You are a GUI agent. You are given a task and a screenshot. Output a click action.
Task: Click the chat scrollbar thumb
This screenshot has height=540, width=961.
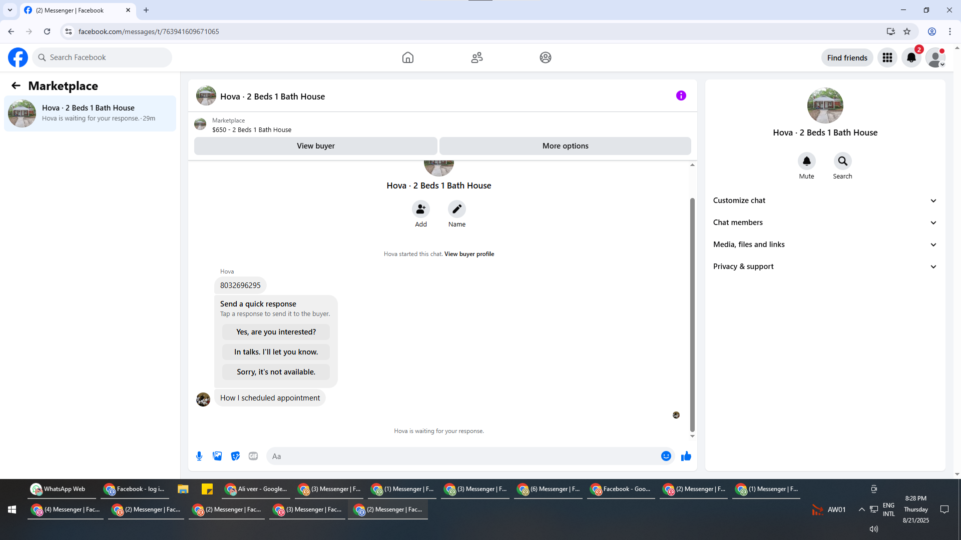[x=692, y=315]
